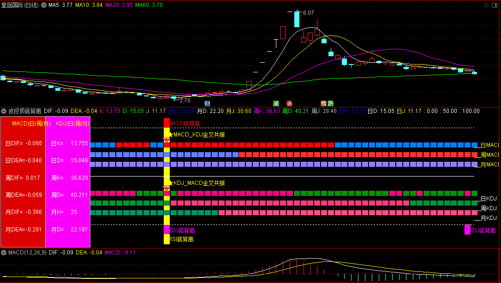Click the MACD_KDJ金叉共振 label
Screen dimensions: 501x283
(199, 135)
